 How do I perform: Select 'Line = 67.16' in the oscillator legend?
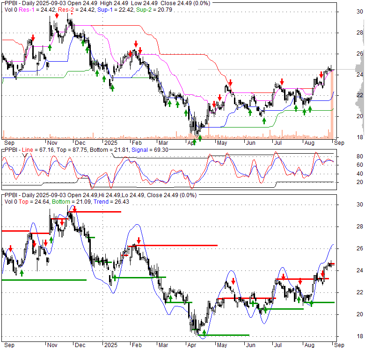38,150
